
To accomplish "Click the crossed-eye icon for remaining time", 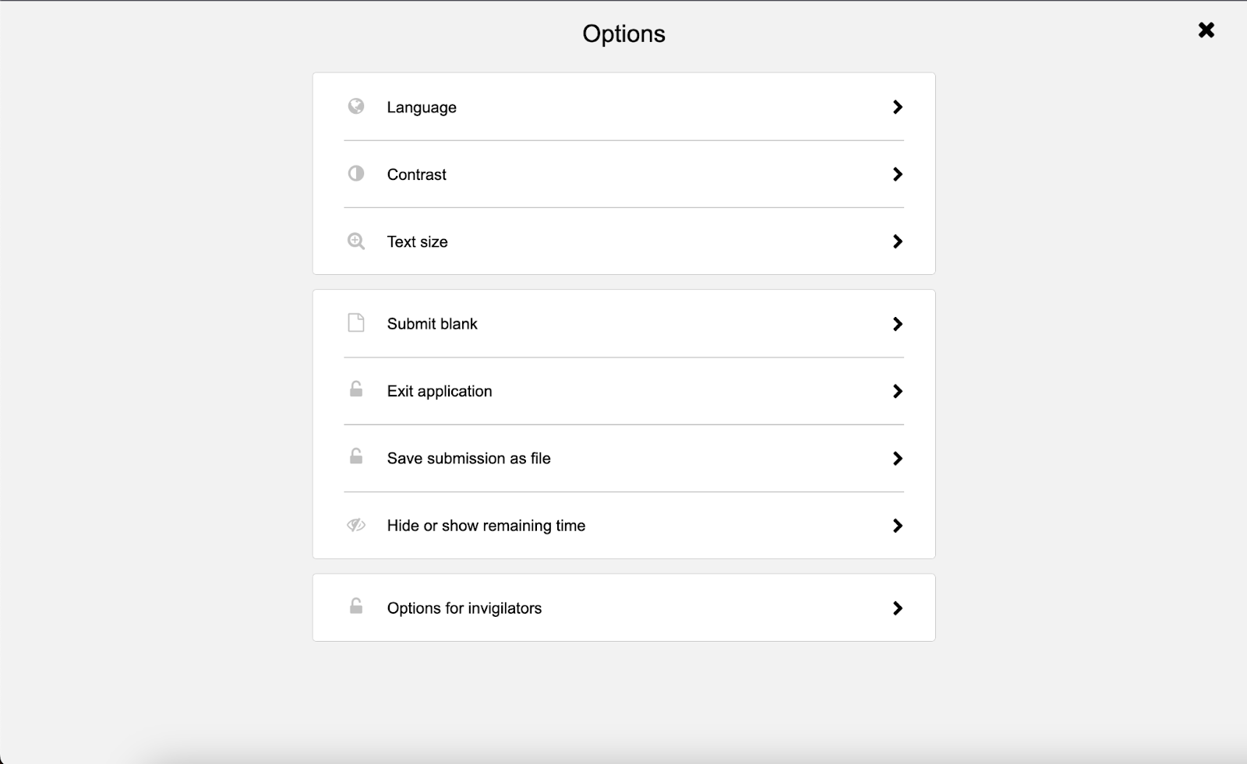I will coord(356,525).
